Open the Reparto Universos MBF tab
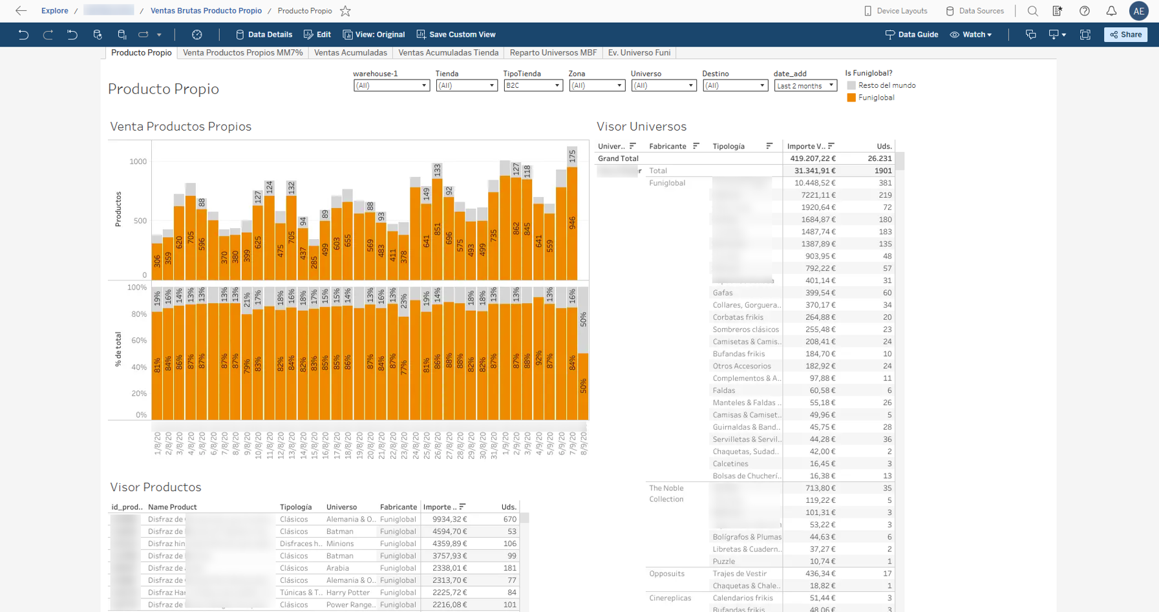The height and width of the screenshot is (612, 1159). pos(553,53)
